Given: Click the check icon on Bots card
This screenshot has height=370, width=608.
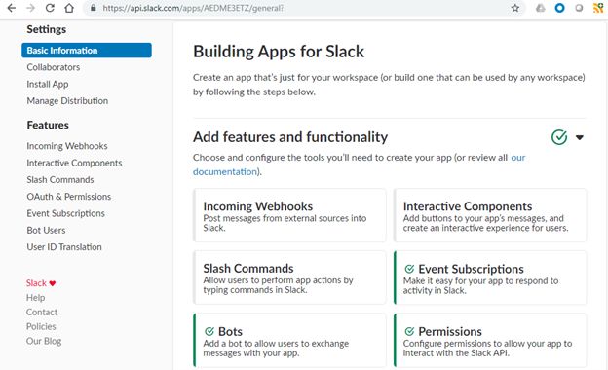Looking at the screenshot, I should coord(209,331).
